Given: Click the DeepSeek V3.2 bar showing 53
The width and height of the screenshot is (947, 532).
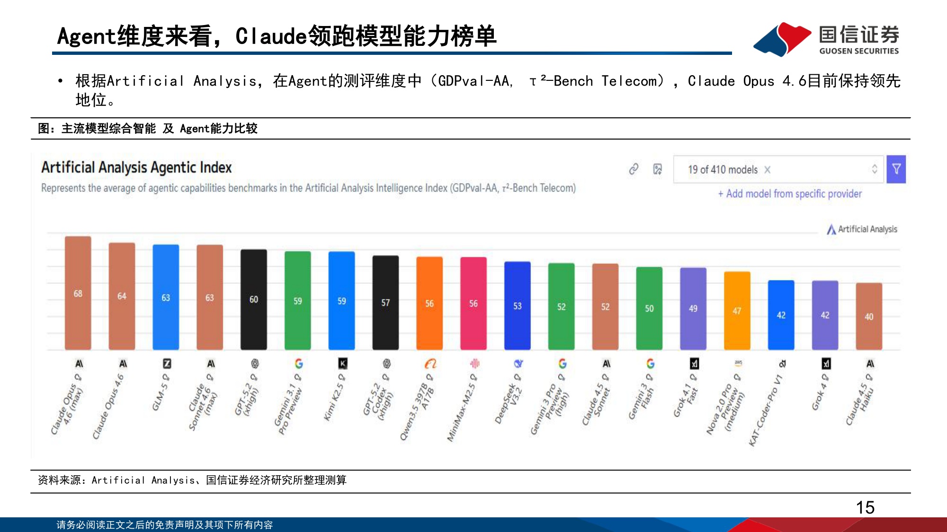Looking at the screenshot, I should coord(518,306).
